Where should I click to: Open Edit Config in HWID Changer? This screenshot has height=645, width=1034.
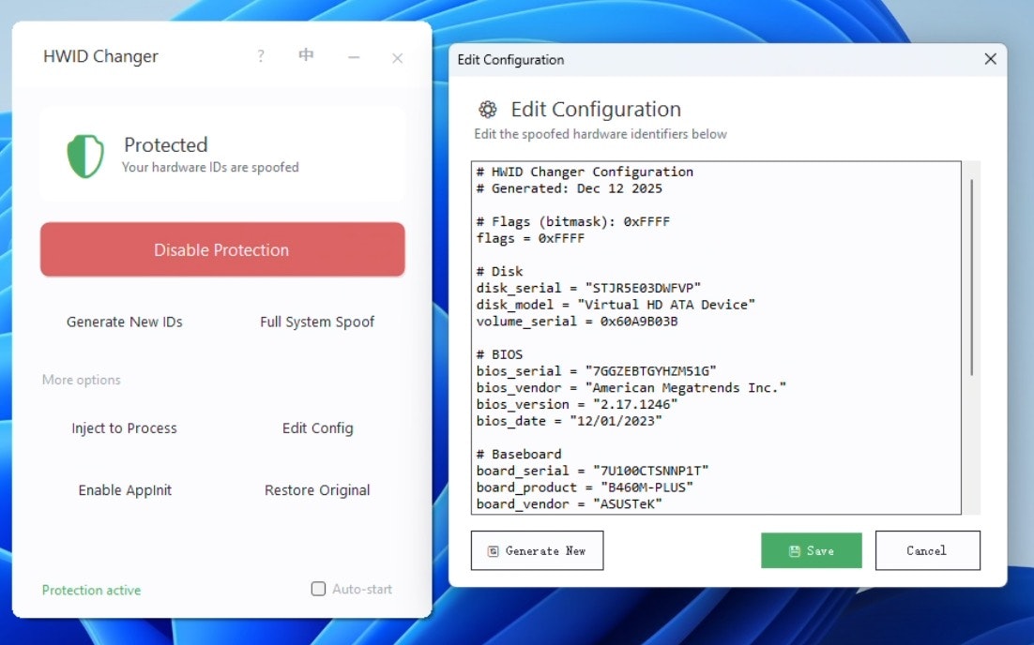pos(317,428)
